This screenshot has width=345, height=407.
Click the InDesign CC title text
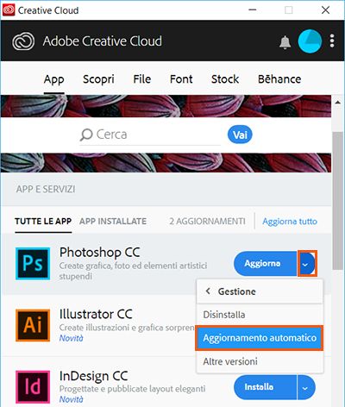click(x=93, y=376)
